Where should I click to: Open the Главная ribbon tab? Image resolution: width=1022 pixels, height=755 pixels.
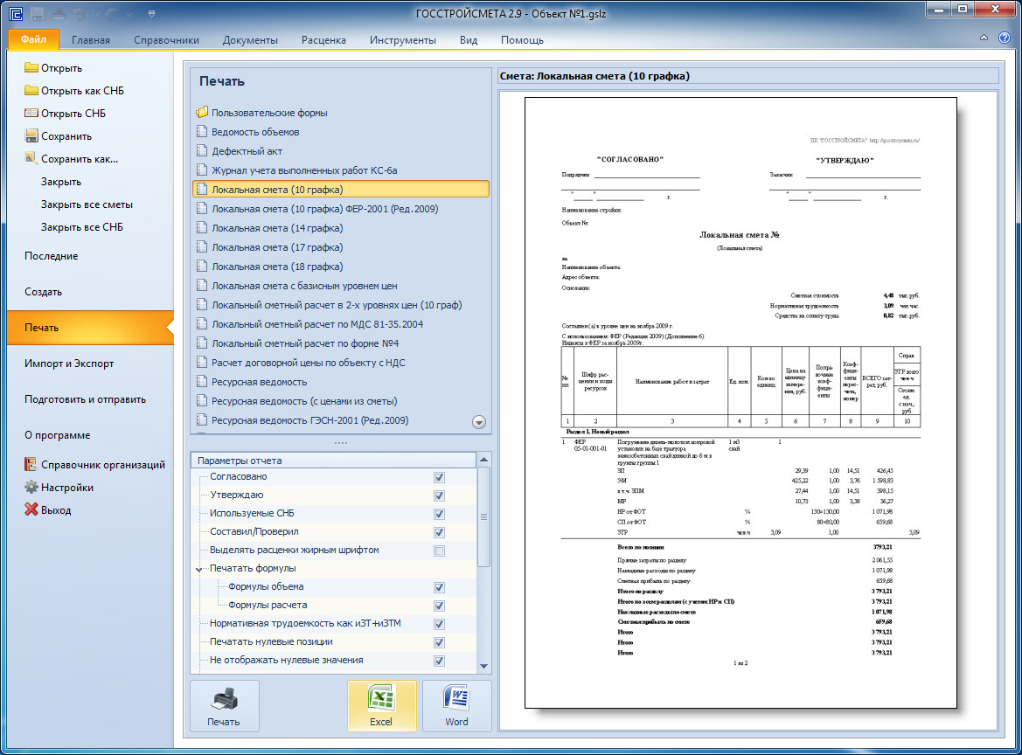click(91, 39)
